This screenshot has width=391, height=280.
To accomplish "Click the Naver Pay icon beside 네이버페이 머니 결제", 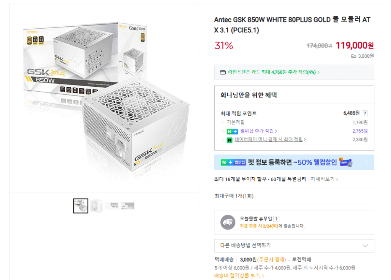I will 229,139.
